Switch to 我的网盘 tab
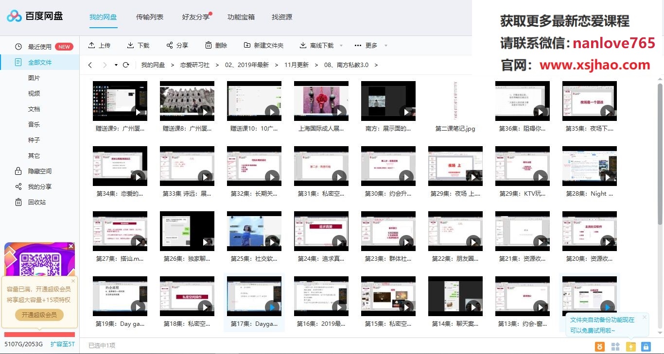The width and height of the screenshot is (664, 354). (x=103, y=17)
